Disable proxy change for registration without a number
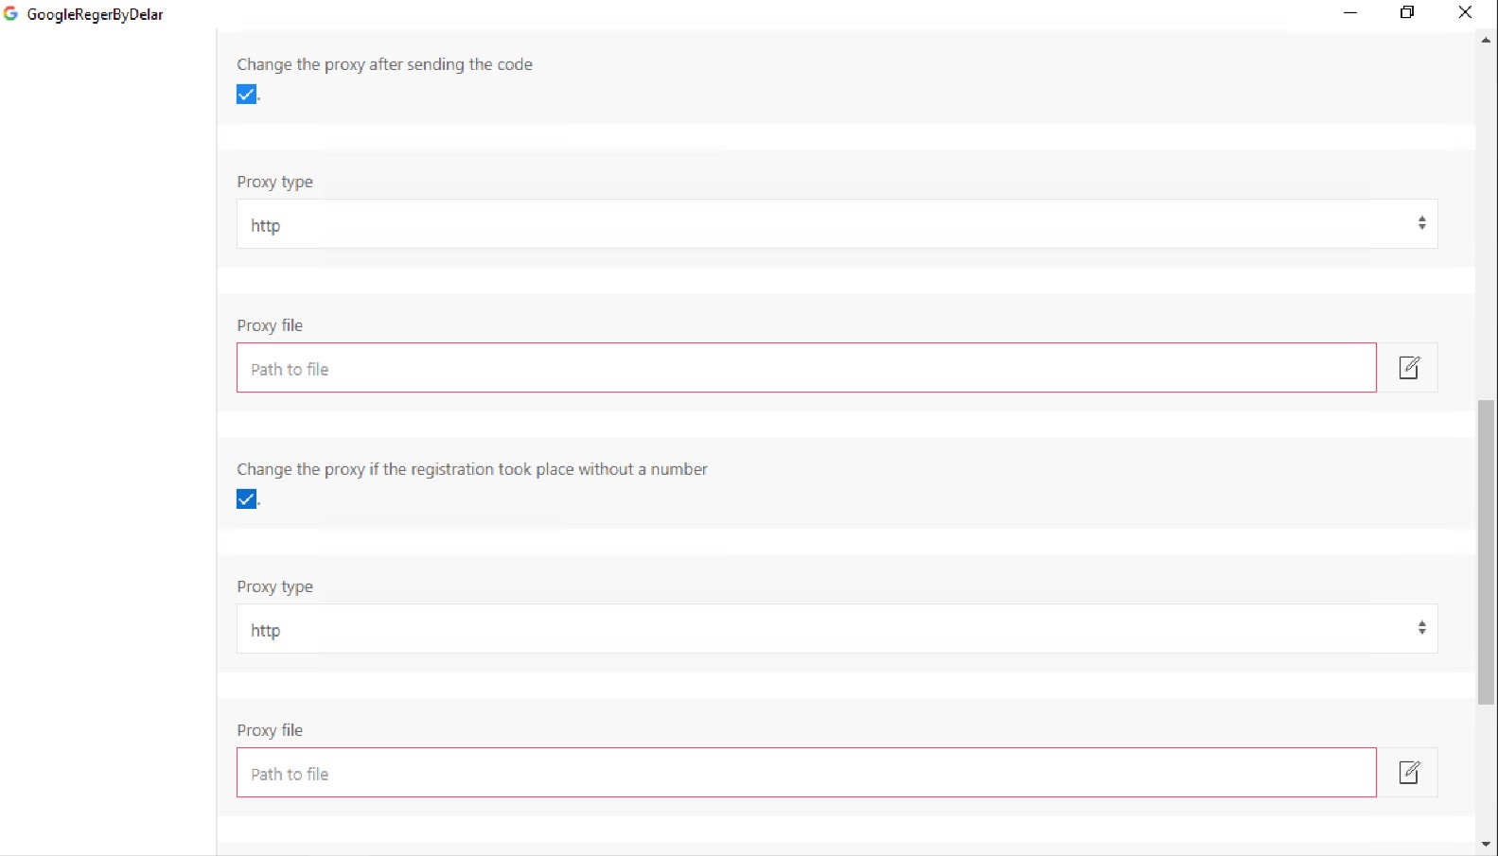The image size is (1498, 856). coord(246,499)
